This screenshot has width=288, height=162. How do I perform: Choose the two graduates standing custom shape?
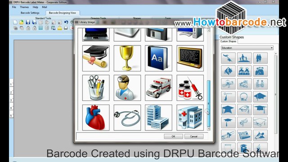(260, 58)
